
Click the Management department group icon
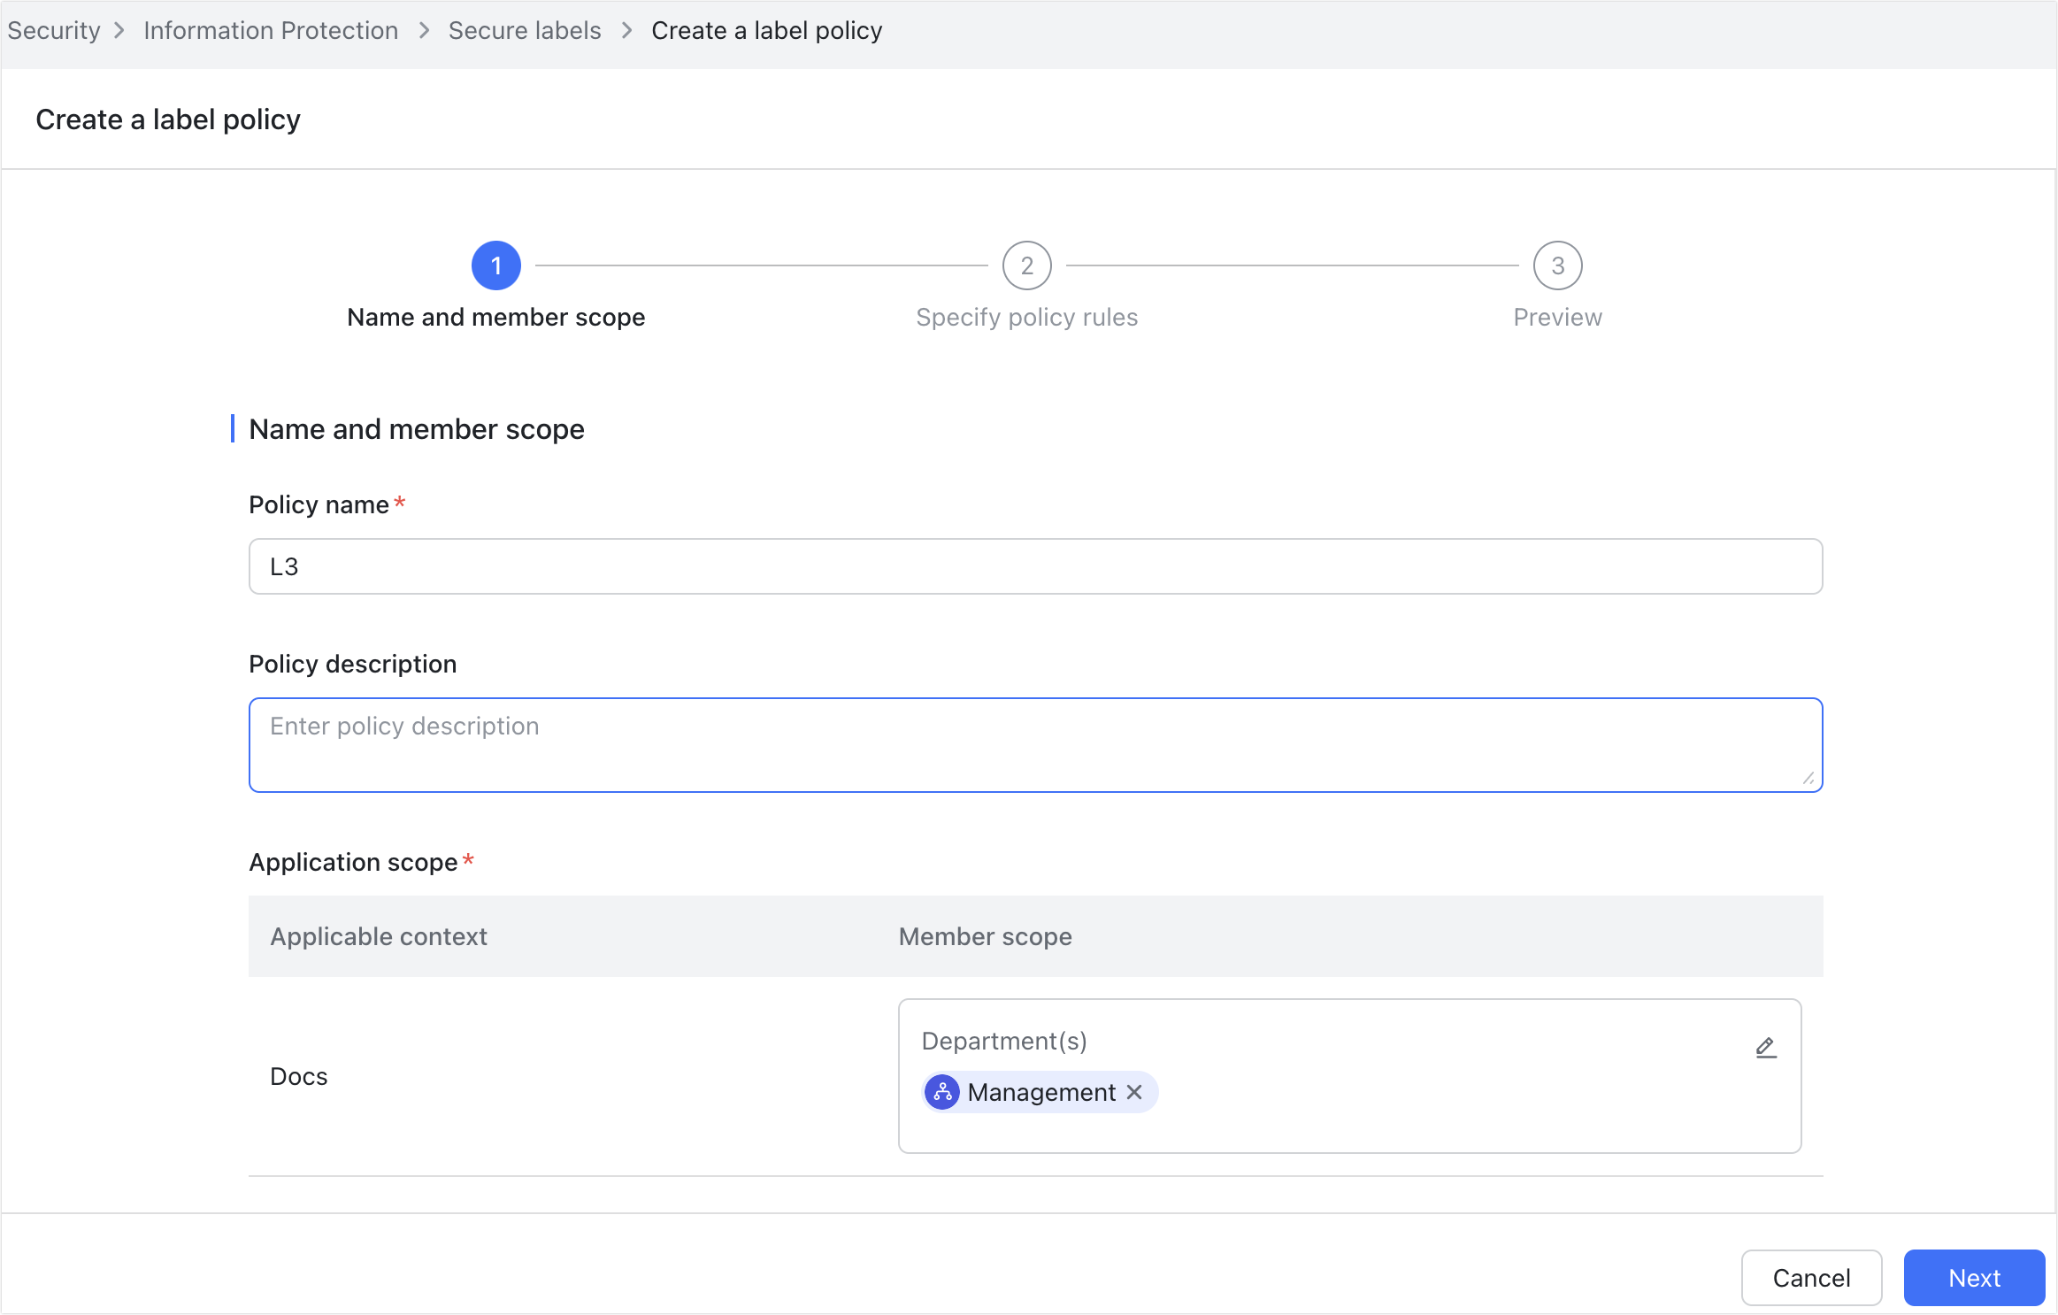[941, 1092]
